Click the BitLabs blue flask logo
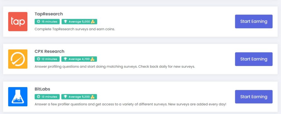Image resolution: width=281 pixels, height=114 pixels. 18,97
